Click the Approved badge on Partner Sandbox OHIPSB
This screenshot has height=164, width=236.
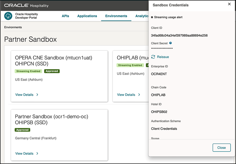(22, 130)
